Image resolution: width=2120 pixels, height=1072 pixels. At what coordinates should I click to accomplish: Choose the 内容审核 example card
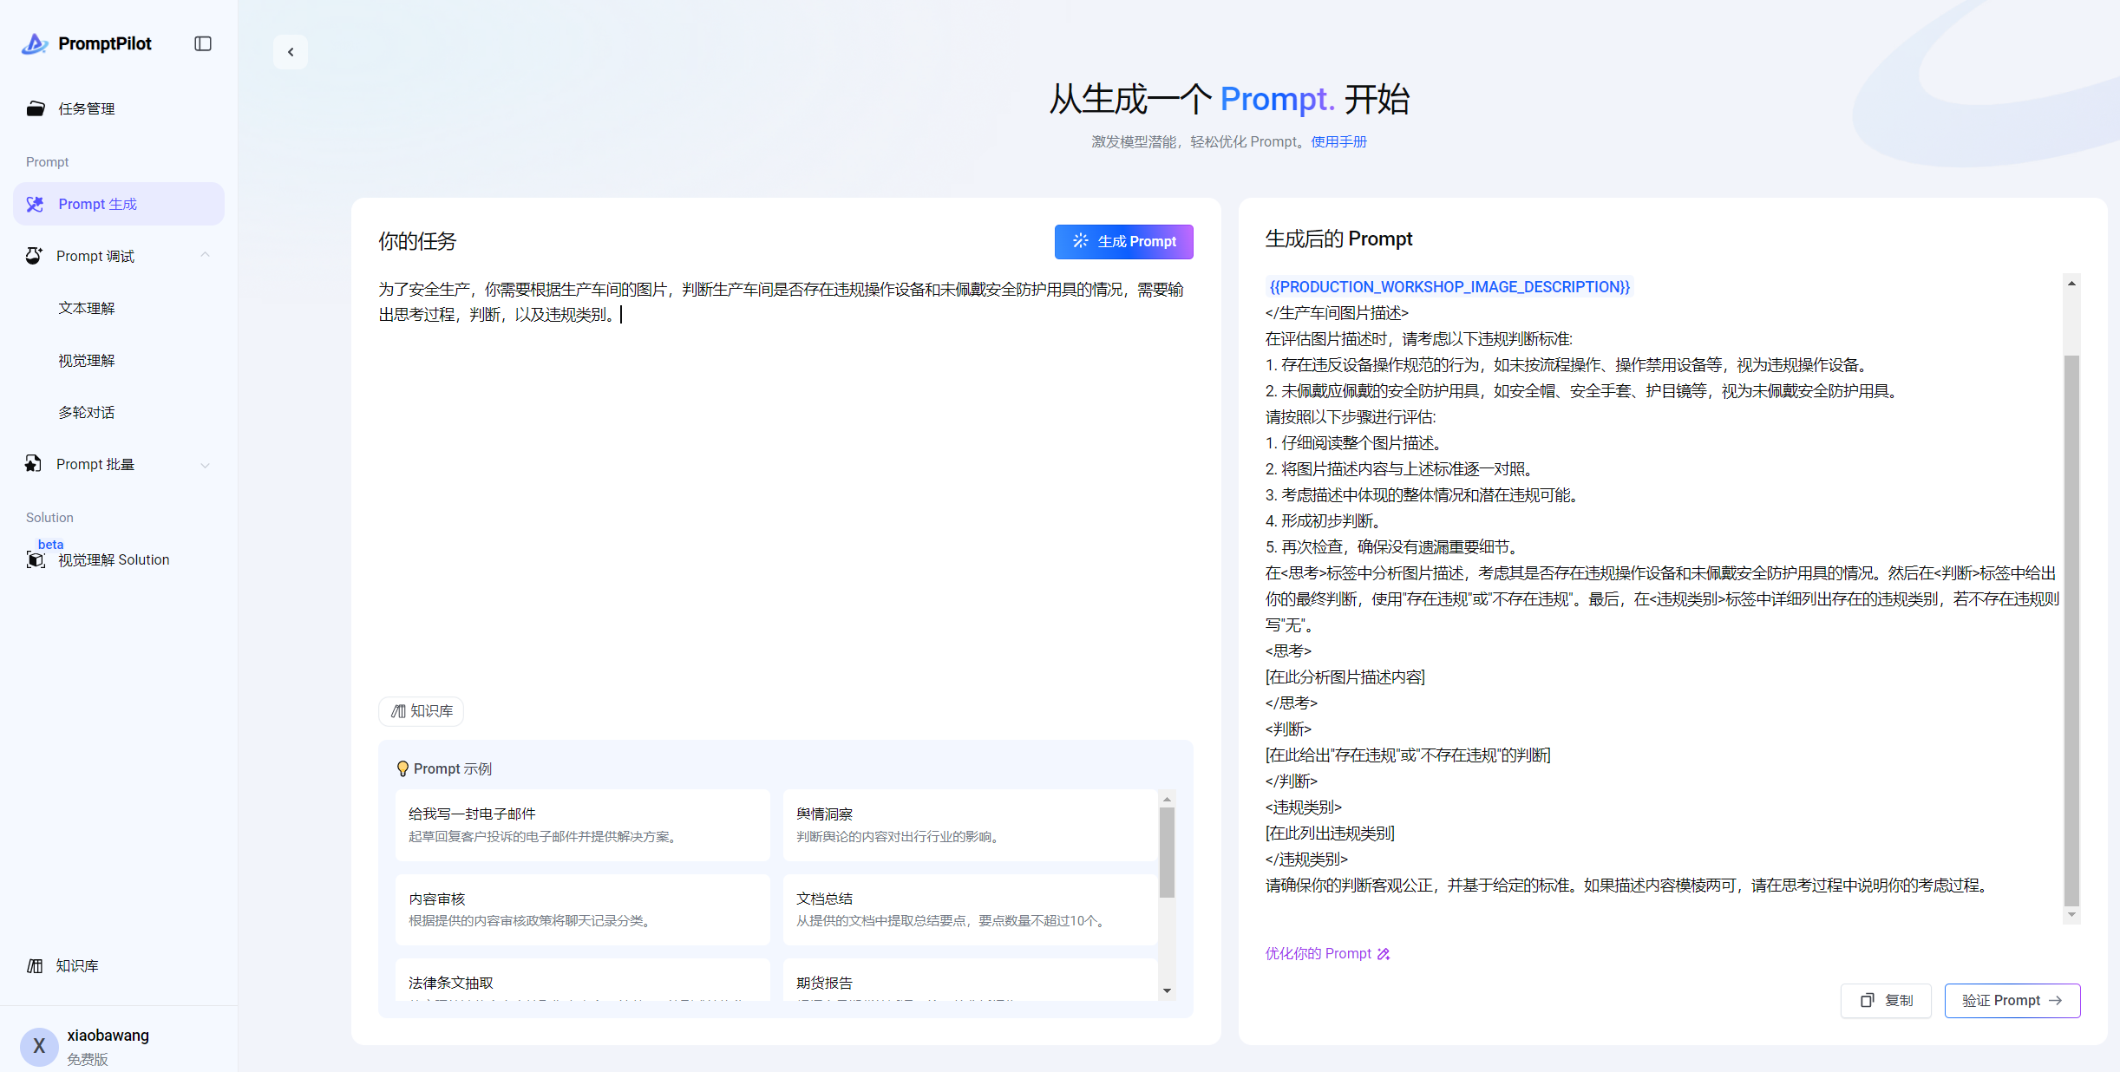[x=582, y=909]
